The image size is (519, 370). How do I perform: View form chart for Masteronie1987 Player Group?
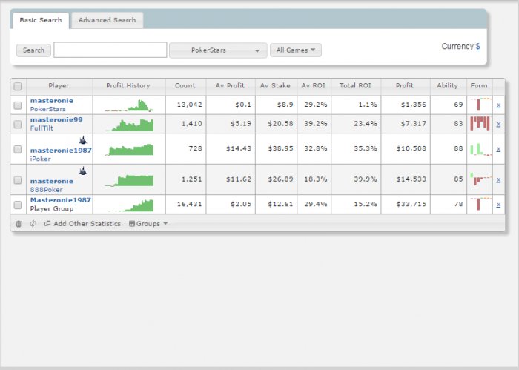pyautogui.click(x=481, y=204)
